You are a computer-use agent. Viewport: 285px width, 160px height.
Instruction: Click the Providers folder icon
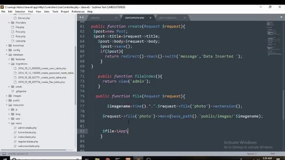click(12, 23)
